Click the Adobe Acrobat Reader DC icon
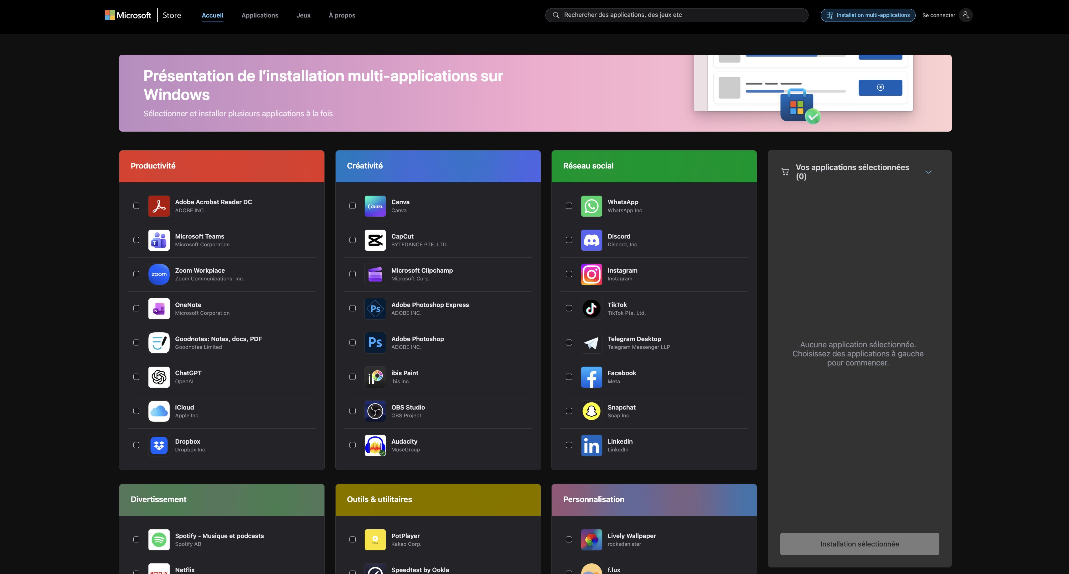The image size is (1069, 574). 159,206
